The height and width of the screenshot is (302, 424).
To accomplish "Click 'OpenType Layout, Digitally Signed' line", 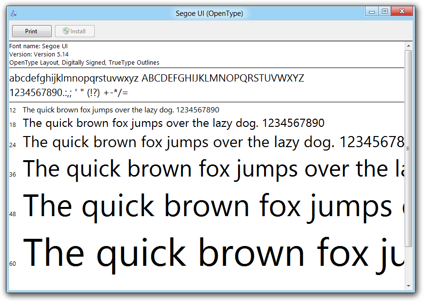I will (85, 63).
